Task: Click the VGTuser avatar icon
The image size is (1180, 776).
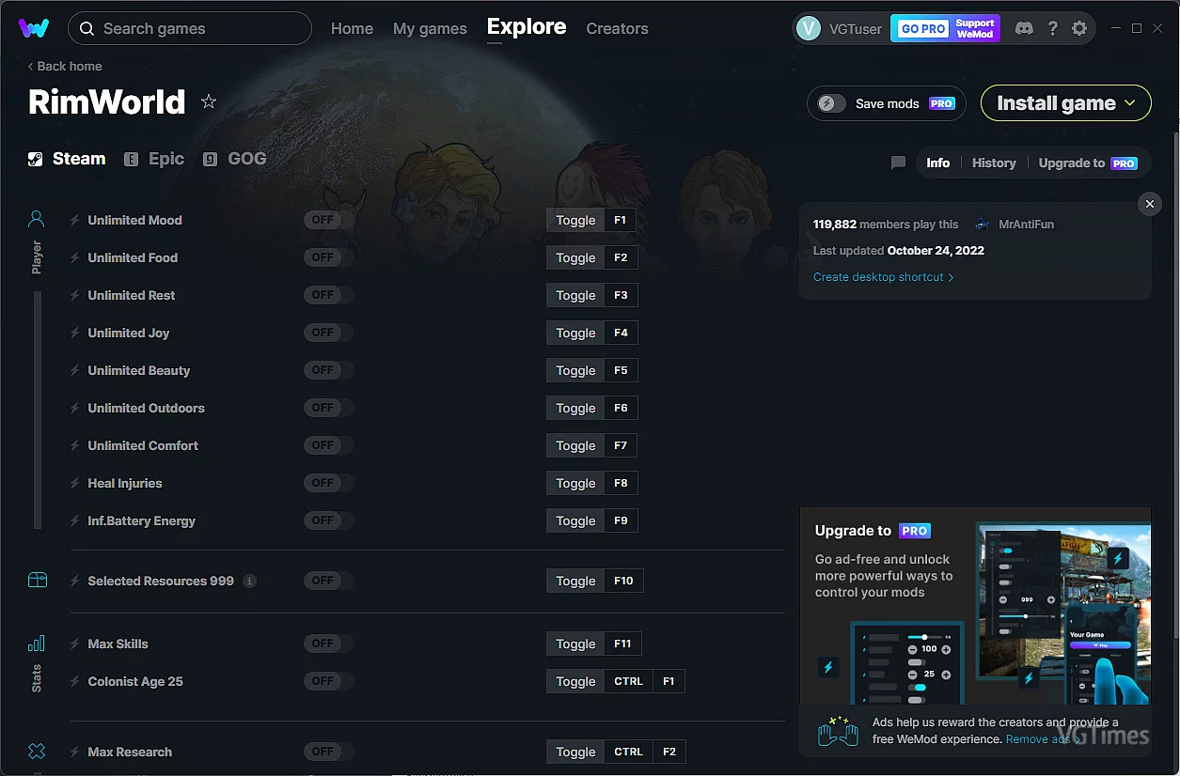Action: [808, 28]
